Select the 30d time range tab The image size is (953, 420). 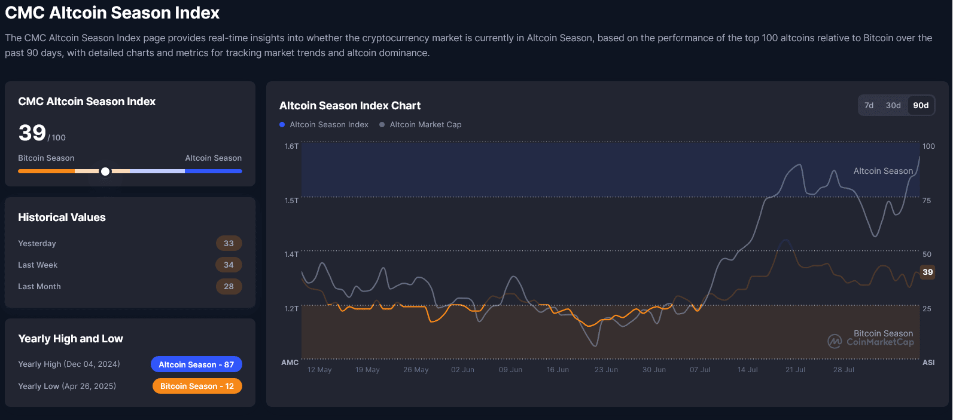(x=893, y=105)
